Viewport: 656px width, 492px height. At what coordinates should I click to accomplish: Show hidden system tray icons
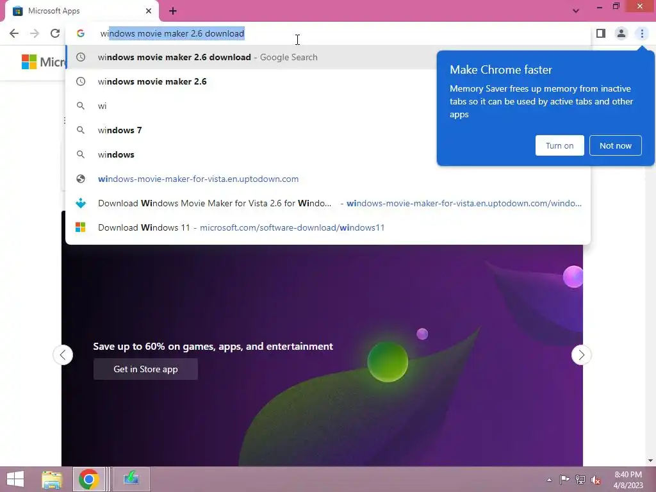pos(549,480)
